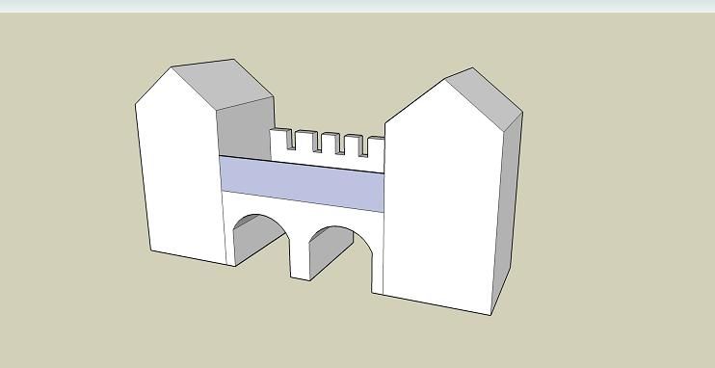This screenshot has width=715, height=368.
Task: Click the pale title strip along the top
Action: (357, 6)
